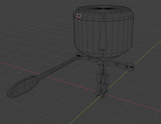The height and width of the screenshot is (124, 161).
Task: Click the red-white 3D cursor circle
Action: pyautogui.click(x=79, y=16)
